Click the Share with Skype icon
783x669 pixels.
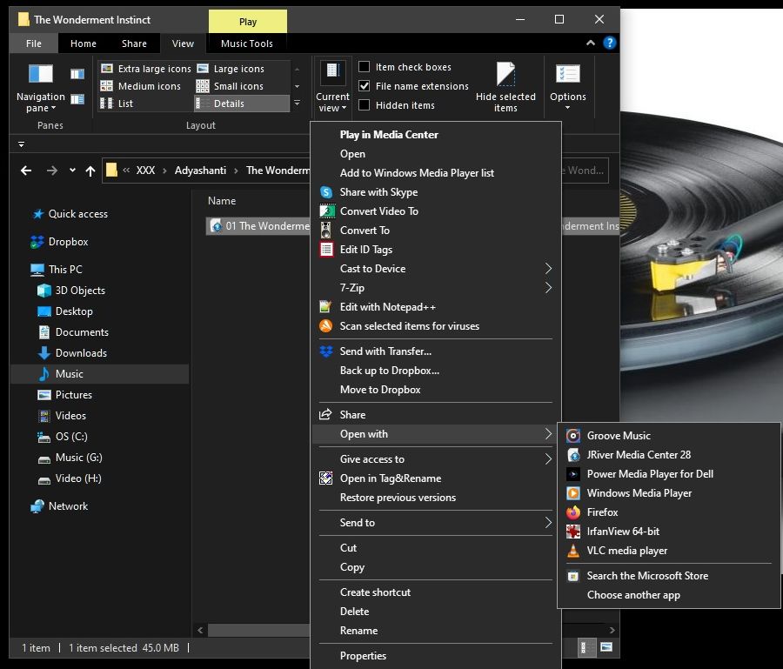(x=326, y=192)
